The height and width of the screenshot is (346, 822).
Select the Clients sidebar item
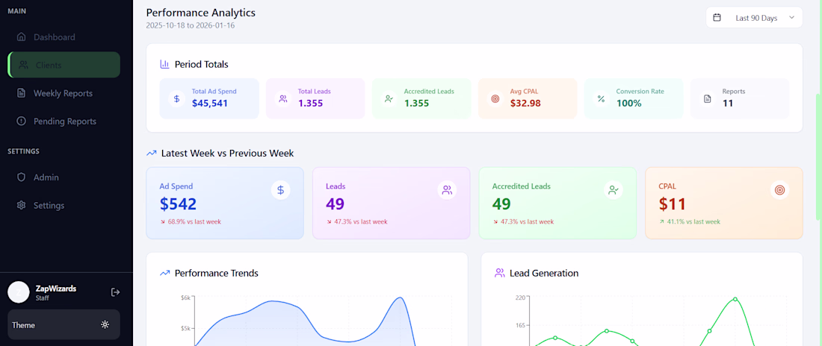pos(64,65)
